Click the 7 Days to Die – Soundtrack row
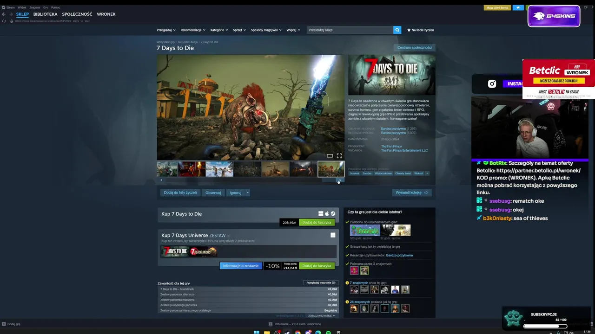Image resolution: width=595 pixels, height=334 pixels. (x=248, y=289)
